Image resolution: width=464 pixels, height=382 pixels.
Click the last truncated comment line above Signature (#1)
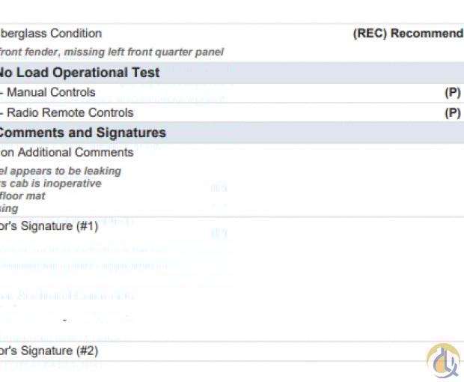click(x=9, y=208)
